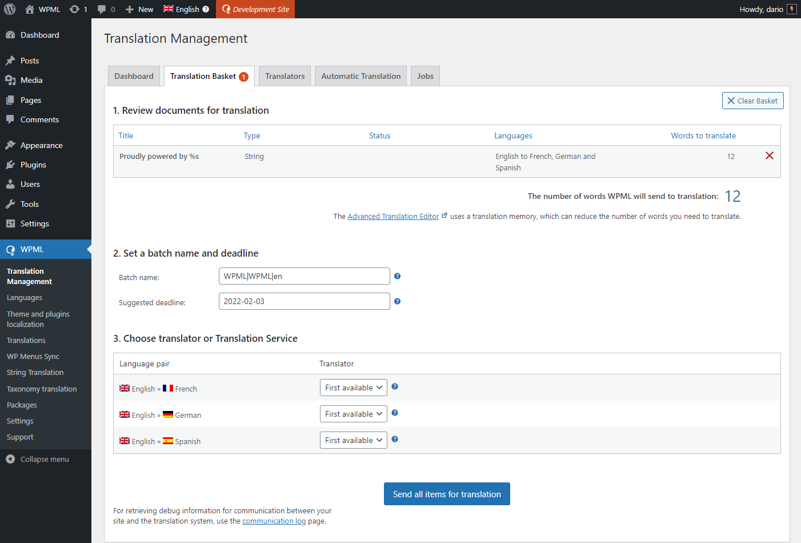Switch to the Dashboard tab
This screenshot has width=801, height=543.
click(x=134, y=76)
